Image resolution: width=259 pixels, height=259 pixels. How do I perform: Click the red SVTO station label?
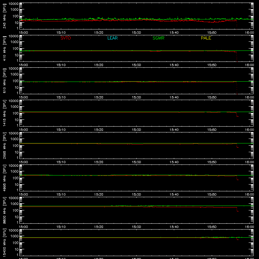[x=66, y=38]
